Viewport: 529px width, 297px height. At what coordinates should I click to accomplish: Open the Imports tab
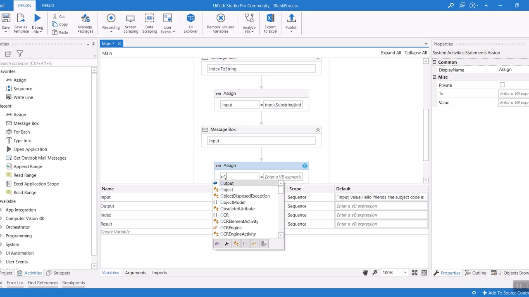160,273
